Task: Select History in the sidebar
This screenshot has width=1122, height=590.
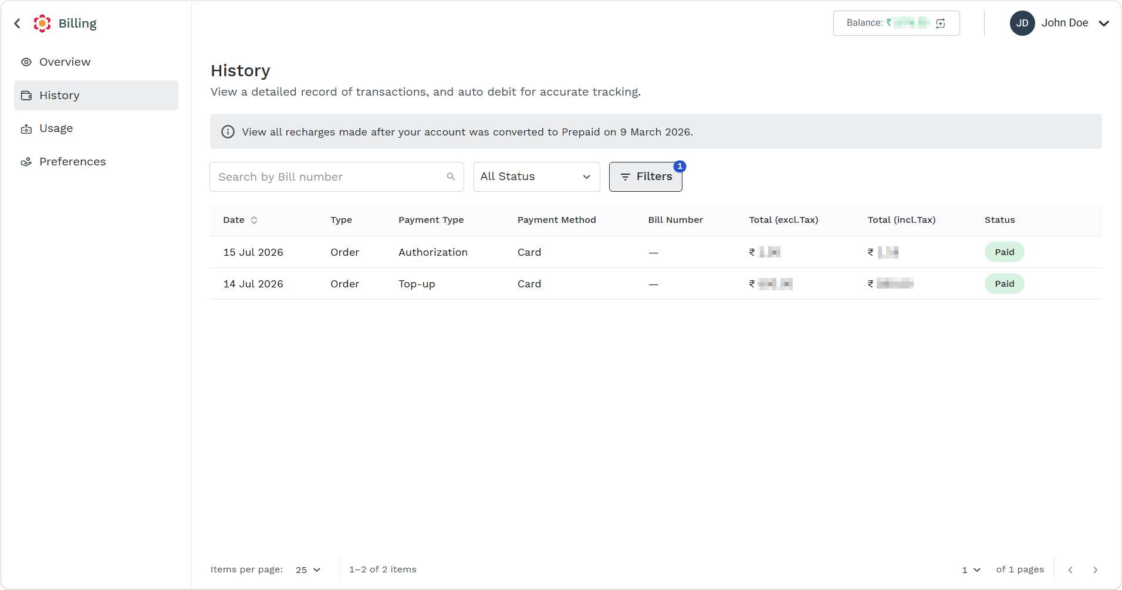Action: click(96, 95)
